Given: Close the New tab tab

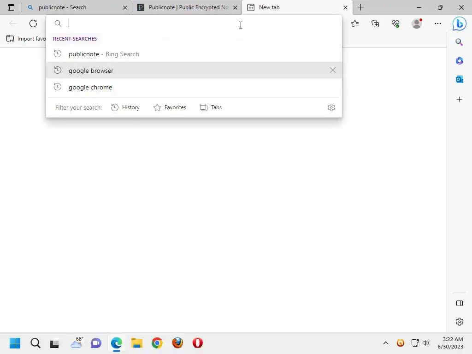Looking at the screenshot, I should click(346, 7).
